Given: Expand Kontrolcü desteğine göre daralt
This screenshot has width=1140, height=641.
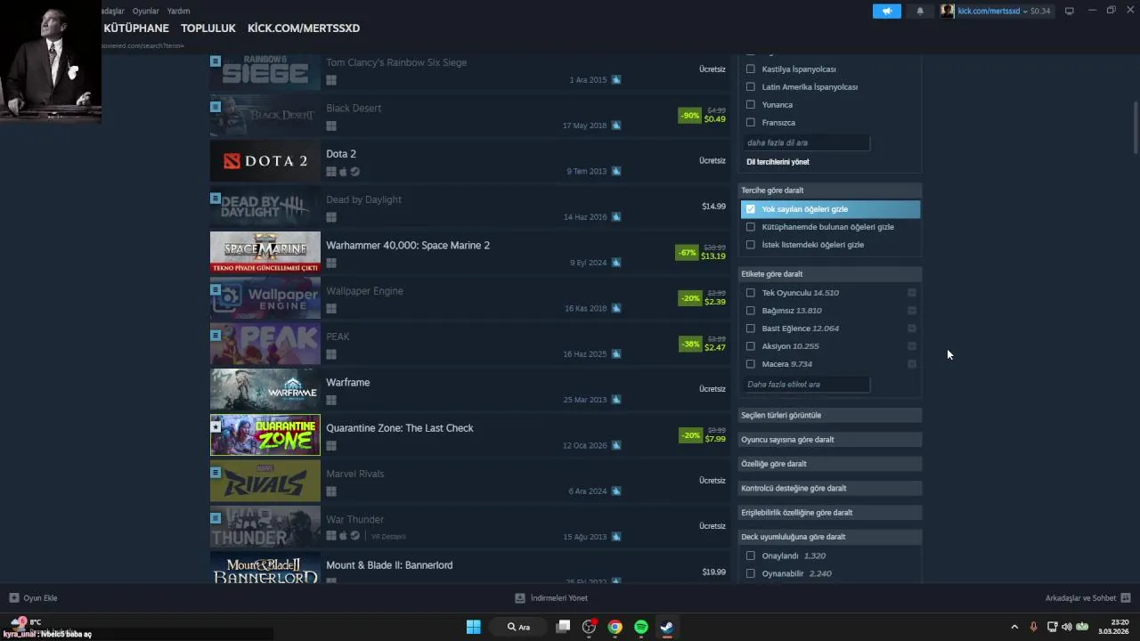Looking at the screenshot, I should [x=830, y=488].
